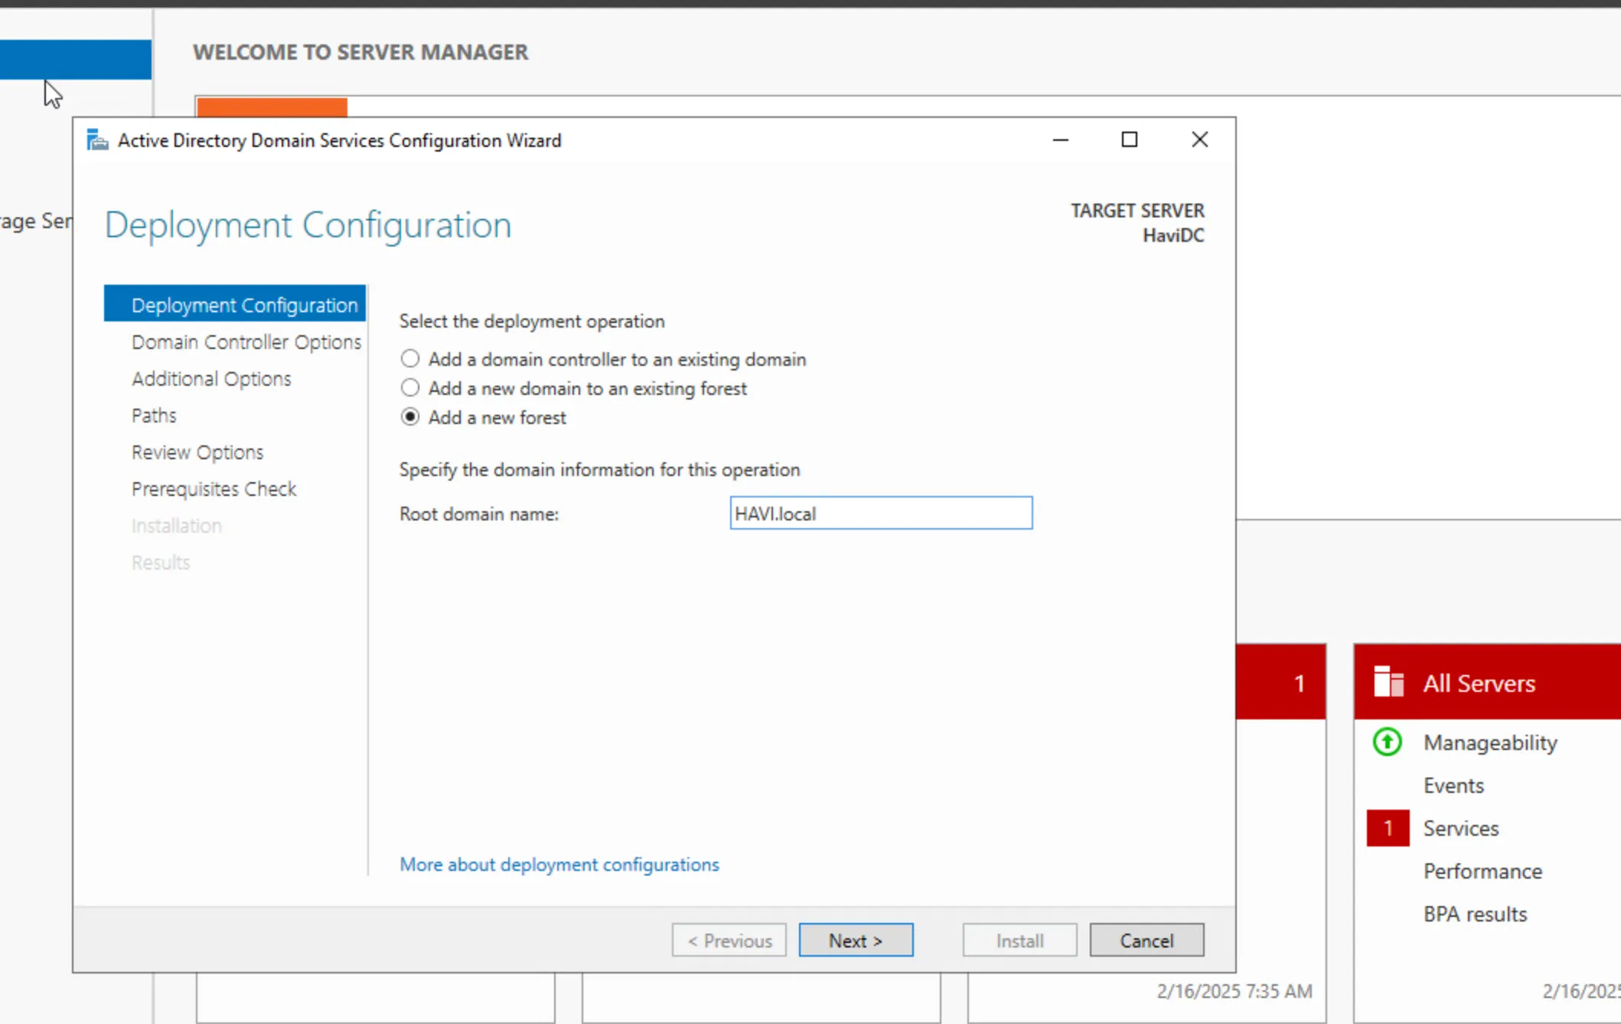Screen dimensions: 1621x1024
Task: Maximize the configuration wizard window
Action: point(1129,139)
